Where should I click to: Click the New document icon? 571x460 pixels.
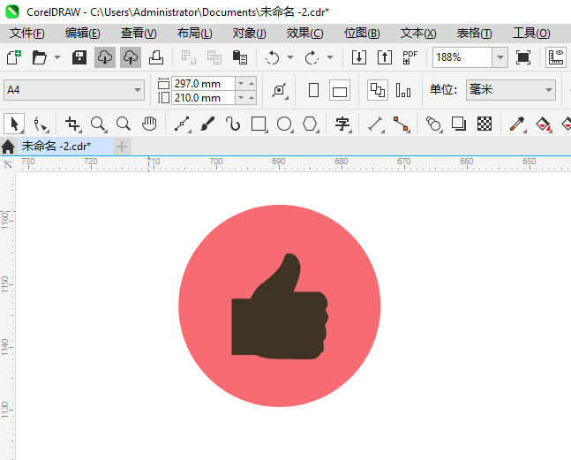click(x=14, y=57)
